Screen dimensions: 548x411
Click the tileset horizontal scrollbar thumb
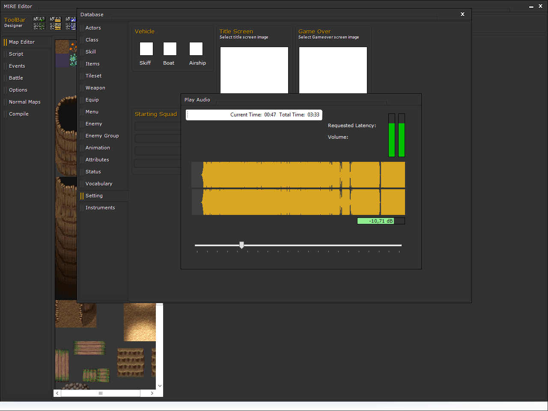coord(101,393)
